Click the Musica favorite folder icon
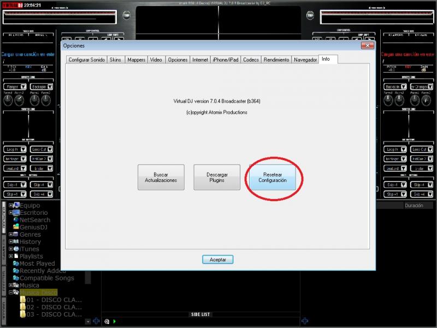Viewport: 437px width, 328px height. point(16,285)
